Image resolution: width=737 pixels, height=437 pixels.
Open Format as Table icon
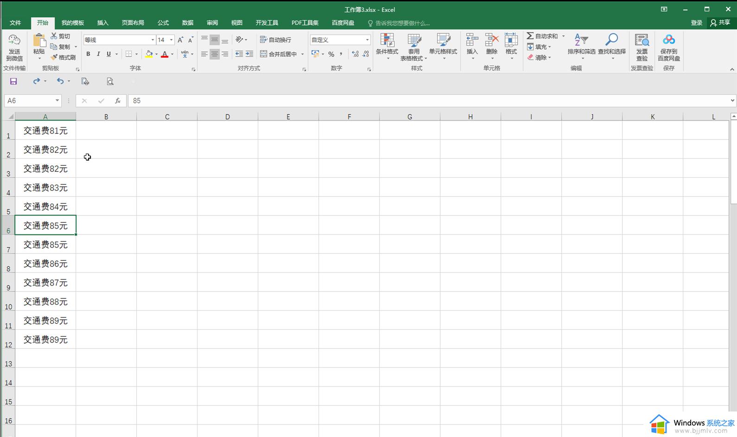(x=414, y=40)
